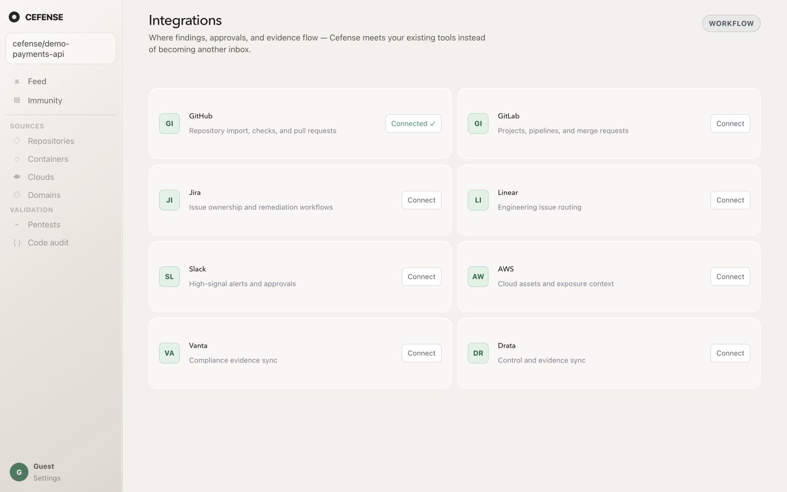This screenshot has width=787, height=492.
Task: Connect the Linear integration
Action: (730, 200)
